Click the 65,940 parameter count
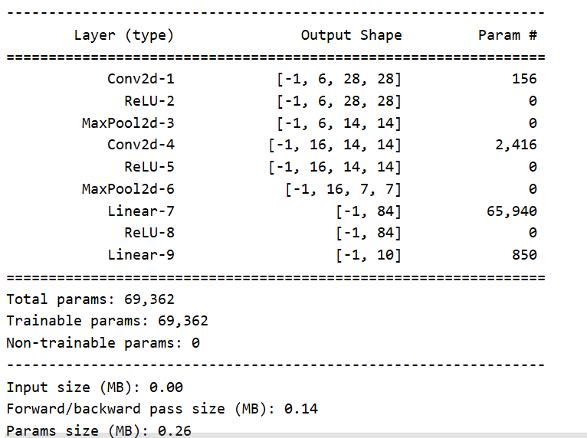This screenshot has width=587, height=438. pyautogui.click(x=512, y=211)
